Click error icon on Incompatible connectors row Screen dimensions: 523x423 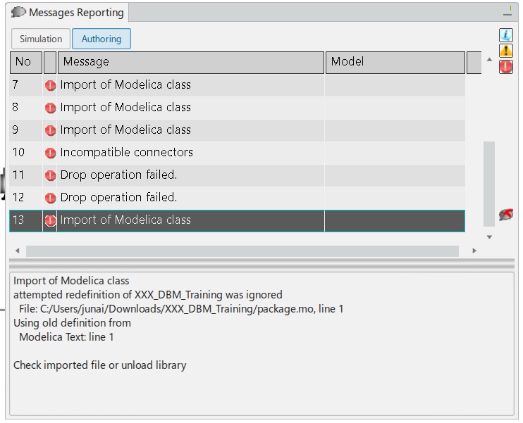tap(50, 153)
